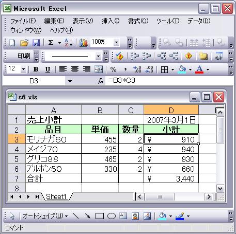Toggle Bold formatting
The width and height of the screenshot is (236, 234).
tap(36, 69)
